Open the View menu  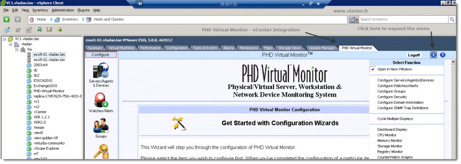[25, 10]
